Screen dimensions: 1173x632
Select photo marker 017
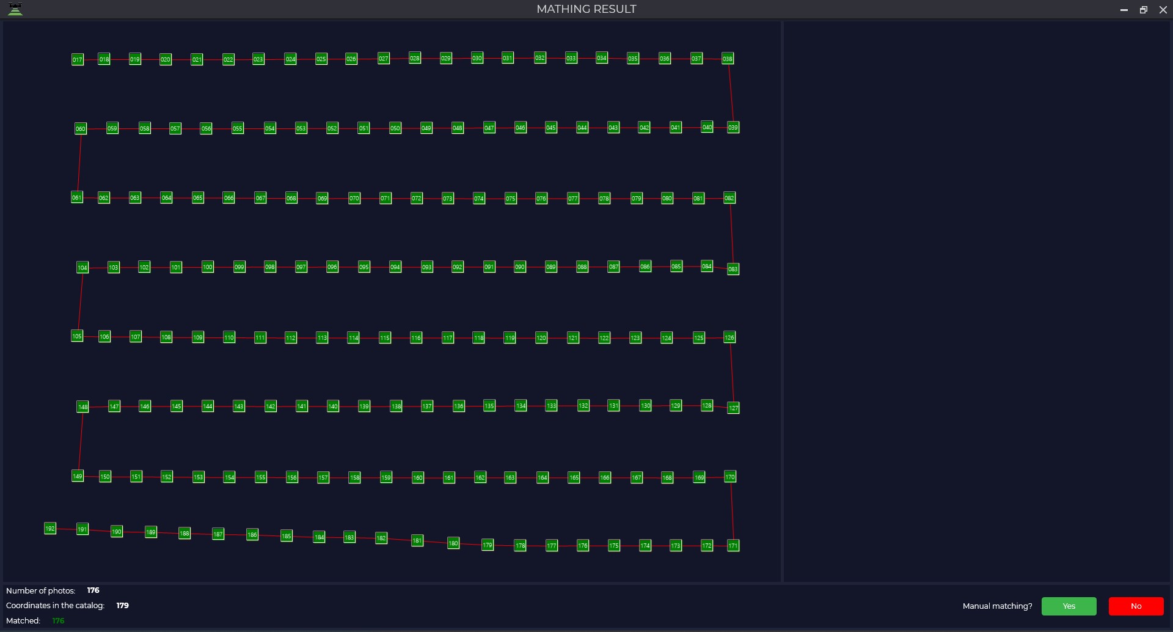point(77,59)
